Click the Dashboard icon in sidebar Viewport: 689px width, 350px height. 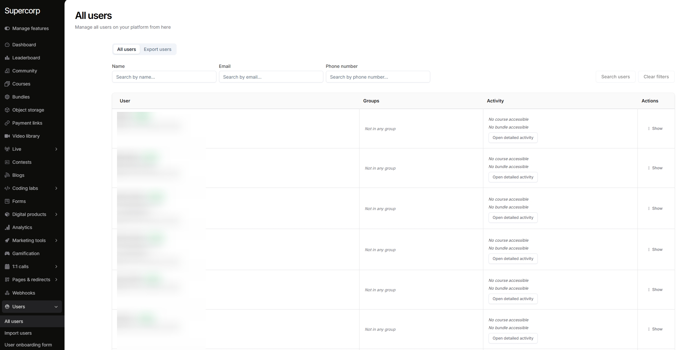[7, 45]
